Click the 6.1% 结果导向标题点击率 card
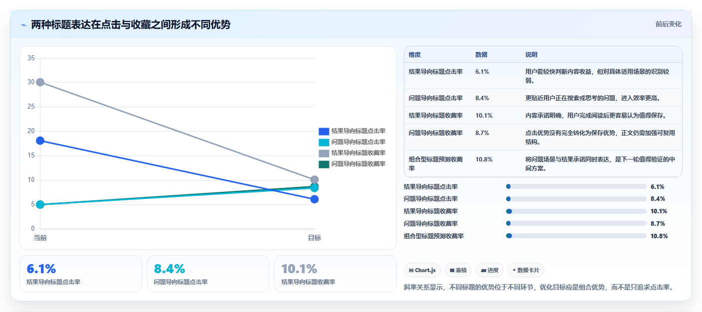The width and height of the screenshot is (702, 312). tap(81, 274)
